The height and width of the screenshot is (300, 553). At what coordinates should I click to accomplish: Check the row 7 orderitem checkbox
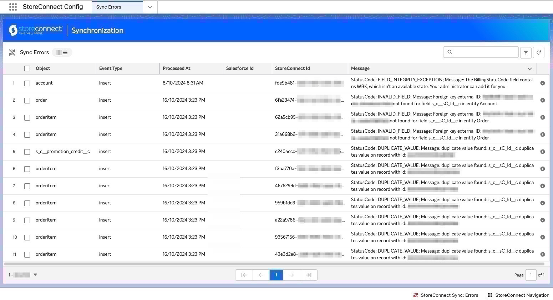[27, 186]
